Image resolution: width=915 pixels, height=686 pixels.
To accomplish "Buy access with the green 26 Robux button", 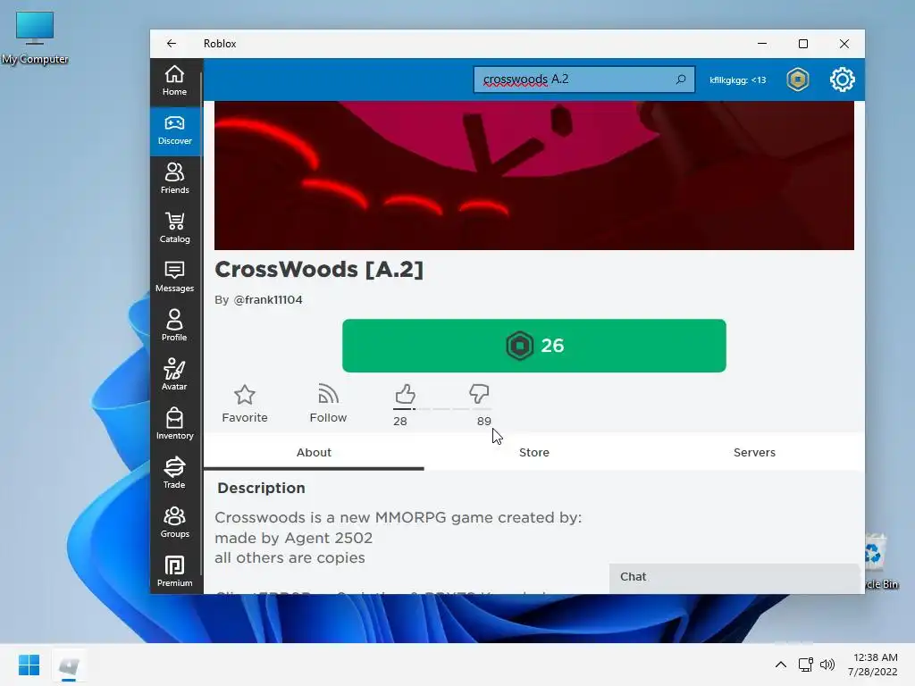I will point(534,346).
